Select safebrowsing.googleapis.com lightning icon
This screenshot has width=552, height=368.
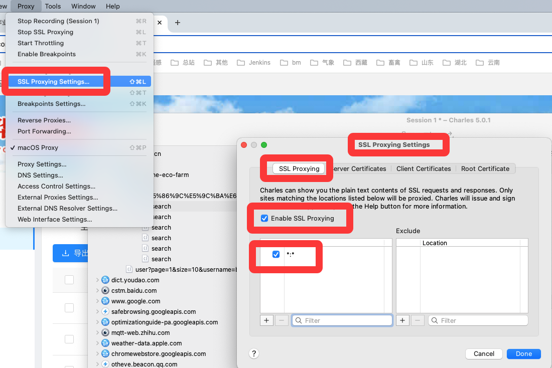[x=105, y=312]
